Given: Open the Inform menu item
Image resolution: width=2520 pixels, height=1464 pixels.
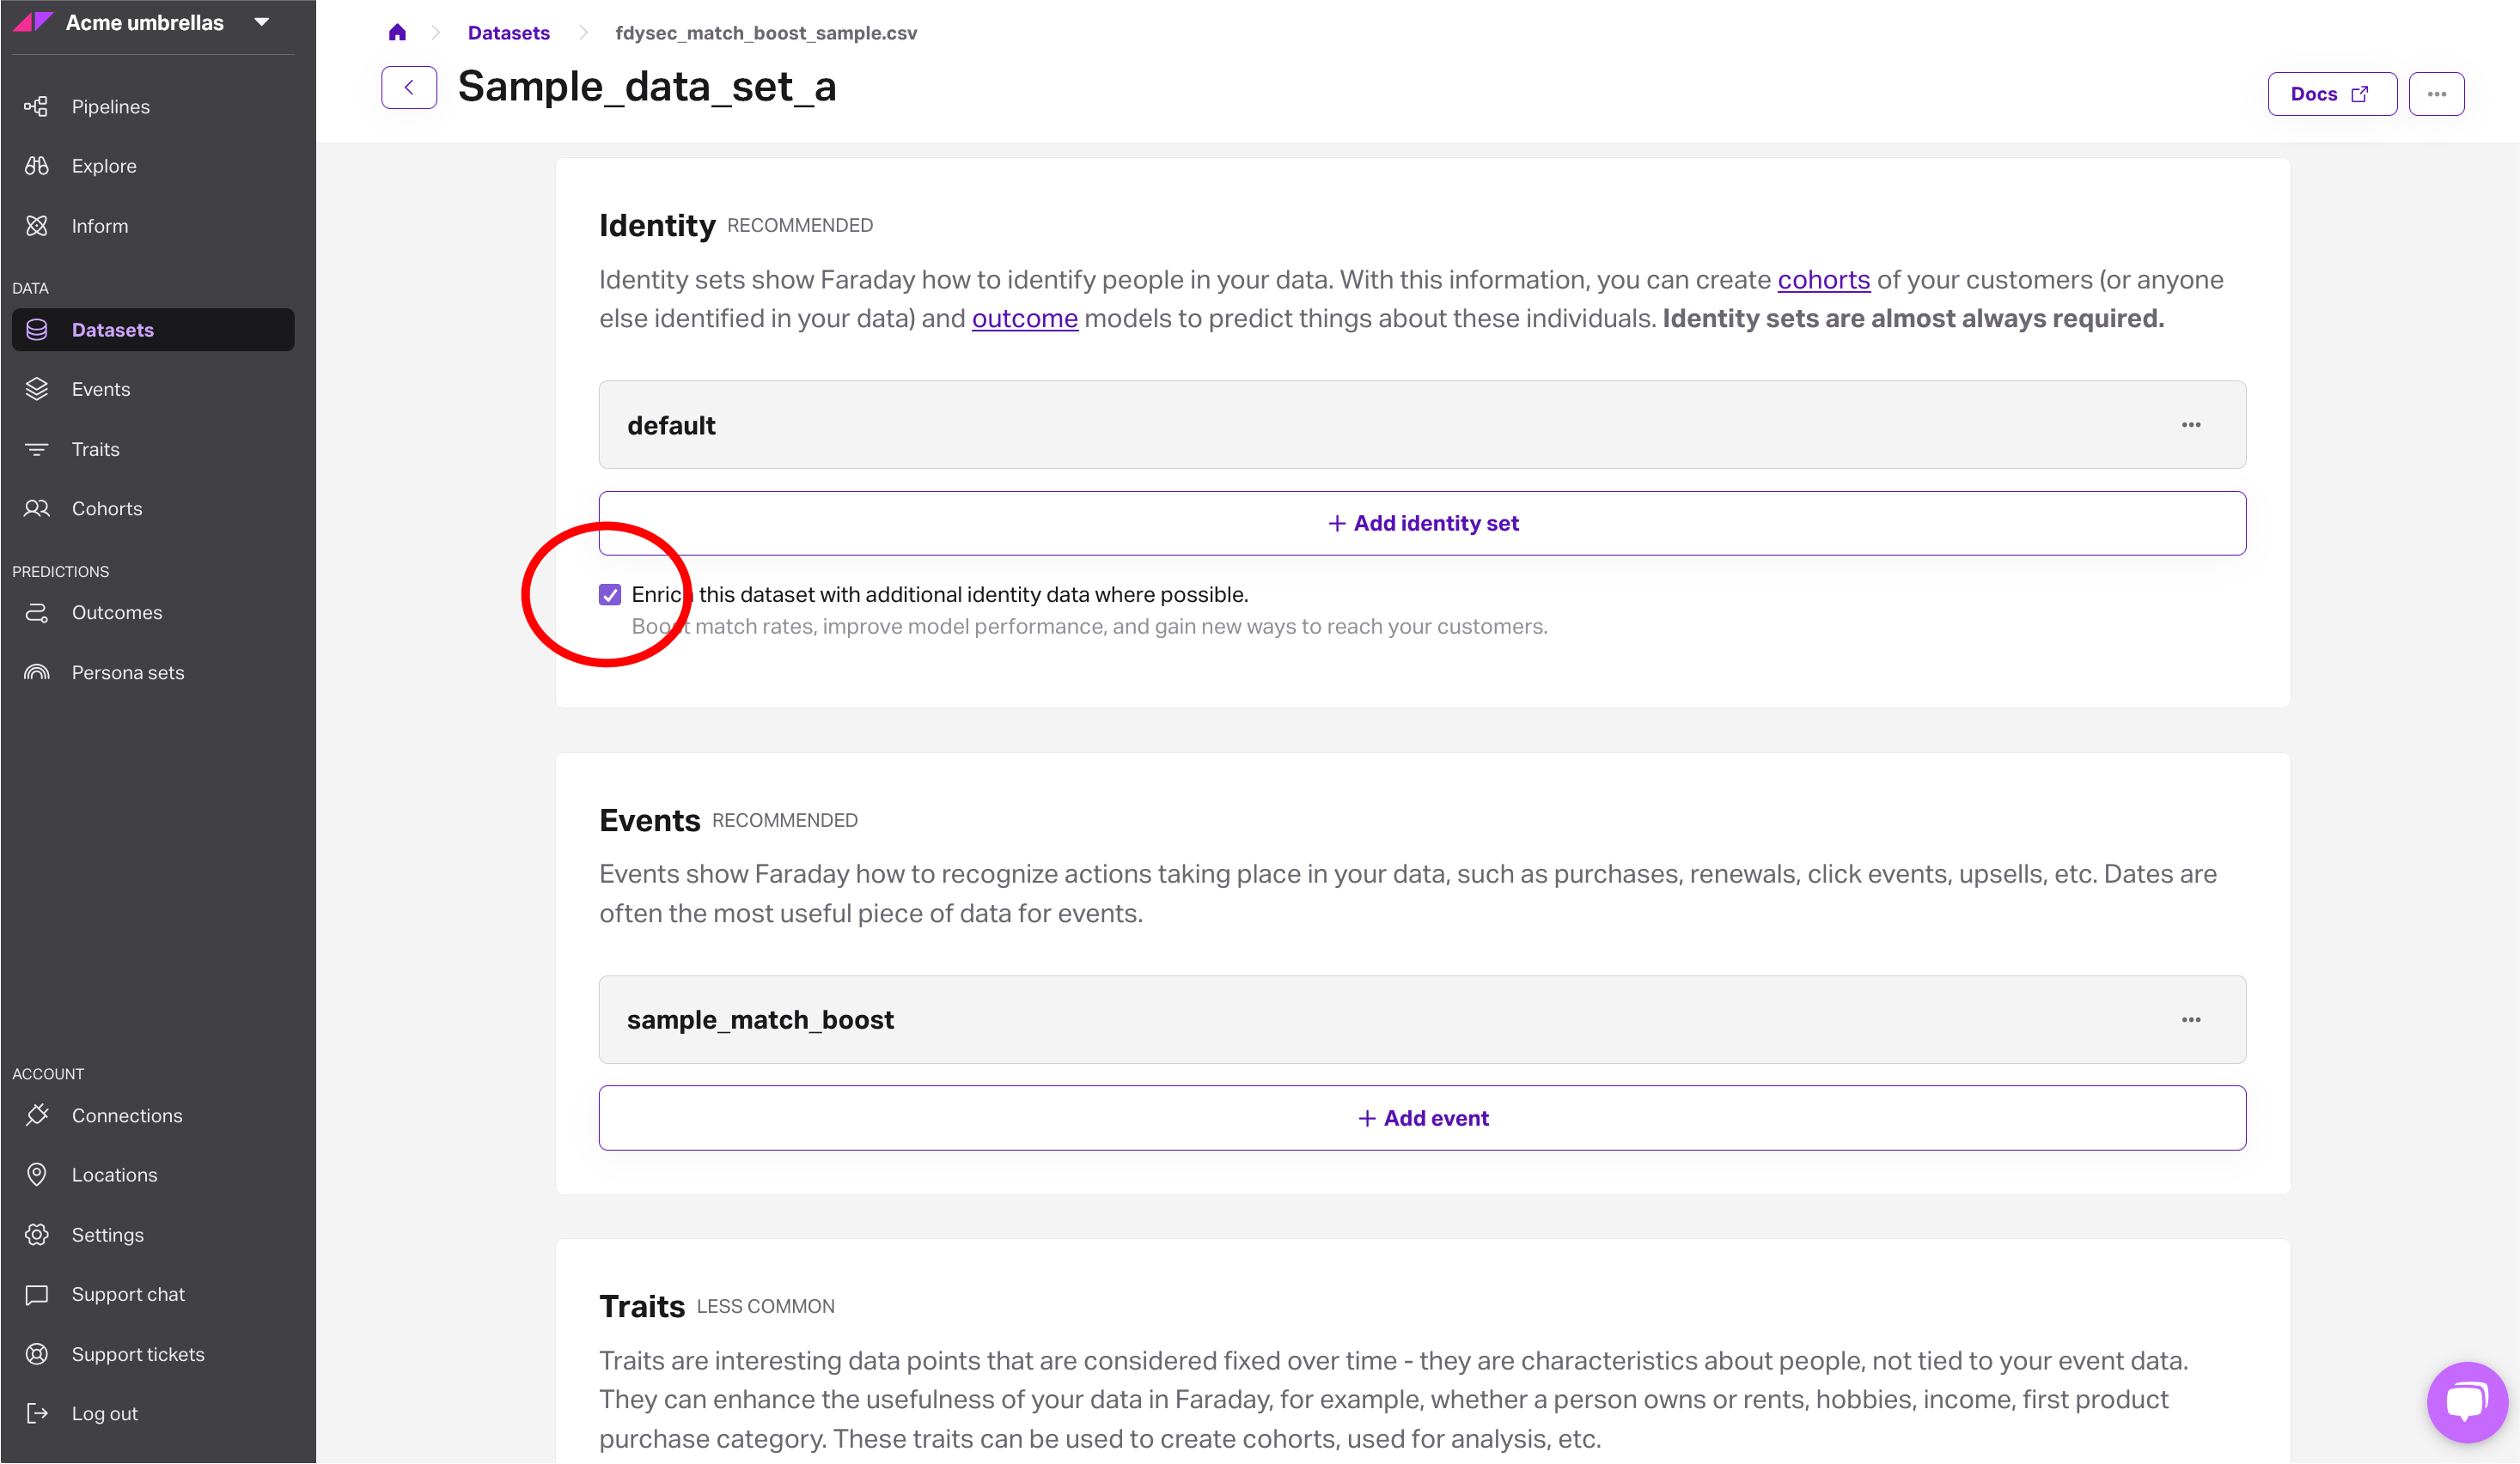Looking at the screenshot, I should pos(100,226).
